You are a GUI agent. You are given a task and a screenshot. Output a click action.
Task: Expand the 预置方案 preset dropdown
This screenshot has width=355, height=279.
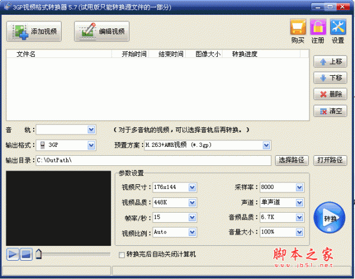266,145
